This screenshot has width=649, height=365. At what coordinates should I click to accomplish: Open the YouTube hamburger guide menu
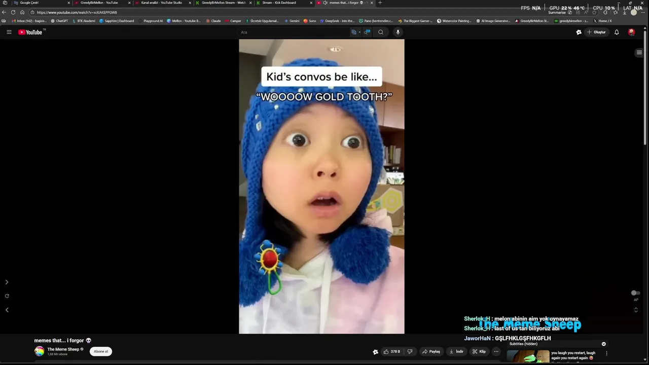coord(9,32)
